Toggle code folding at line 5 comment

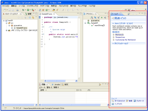click(43, 27)
